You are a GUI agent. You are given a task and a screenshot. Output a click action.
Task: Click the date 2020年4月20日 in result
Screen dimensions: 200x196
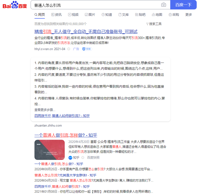(x=79, y=142)
